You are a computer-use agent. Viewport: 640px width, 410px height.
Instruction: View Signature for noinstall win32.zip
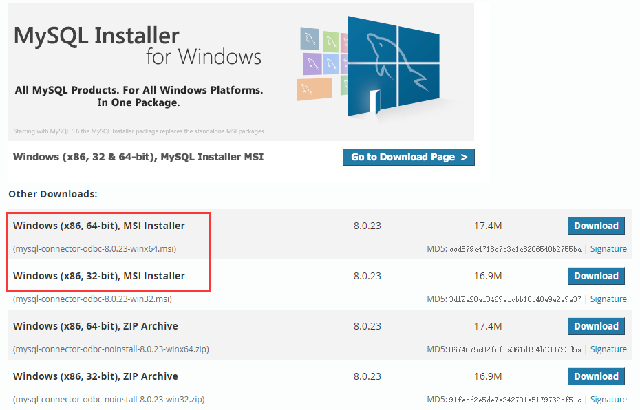tap(608, 400)
